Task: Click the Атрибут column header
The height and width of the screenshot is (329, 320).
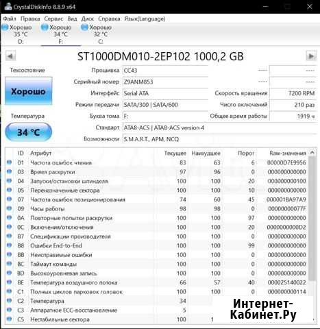Action: coord(41,153)
